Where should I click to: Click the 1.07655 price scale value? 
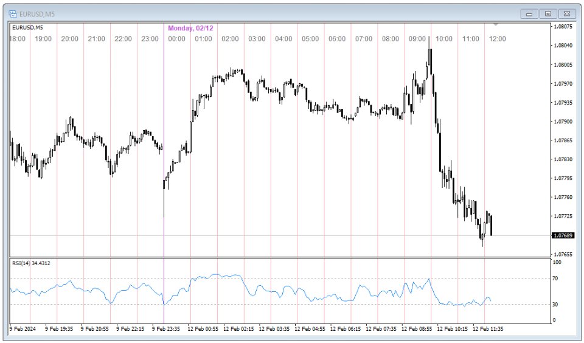[x=561, y=254]
